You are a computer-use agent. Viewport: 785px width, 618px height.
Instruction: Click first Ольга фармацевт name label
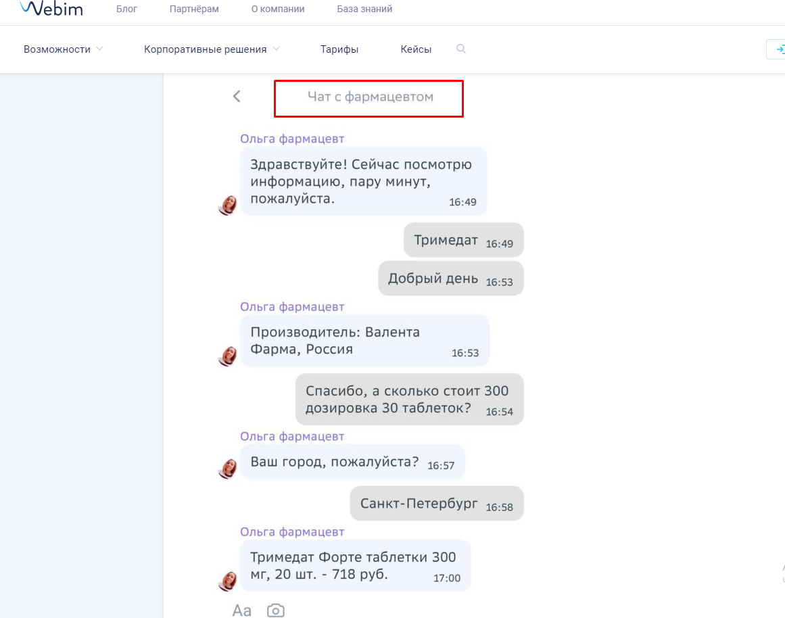pos(292,139)
